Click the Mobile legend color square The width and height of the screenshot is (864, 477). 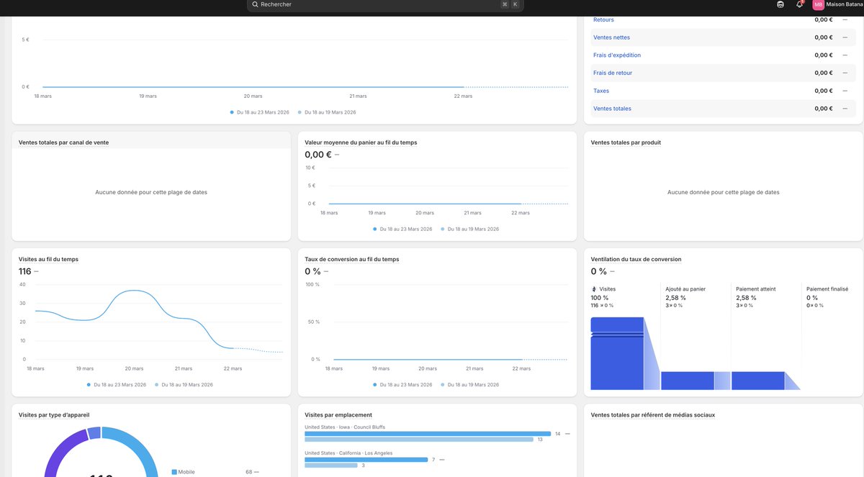pyautogui.click(x=174, y=472)
